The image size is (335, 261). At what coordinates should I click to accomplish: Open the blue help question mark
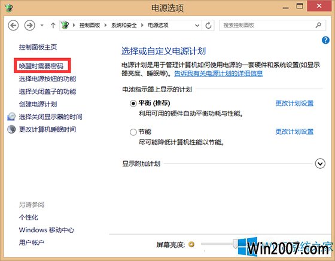(x=325, y=40)
